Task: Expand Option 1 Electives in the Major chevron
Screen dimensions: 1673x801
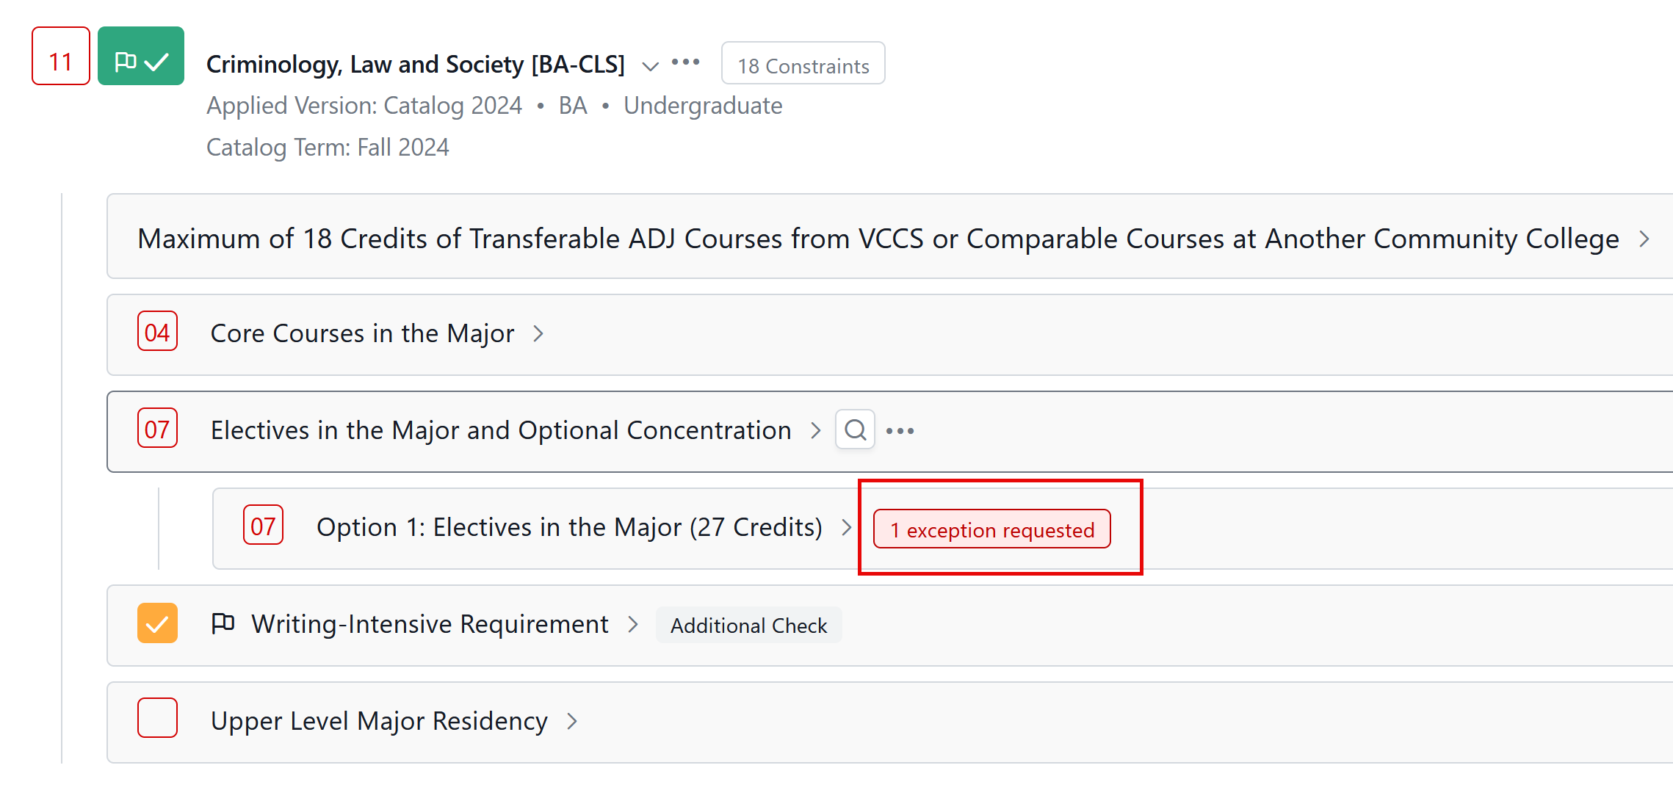Action: [x=846, y=527]
